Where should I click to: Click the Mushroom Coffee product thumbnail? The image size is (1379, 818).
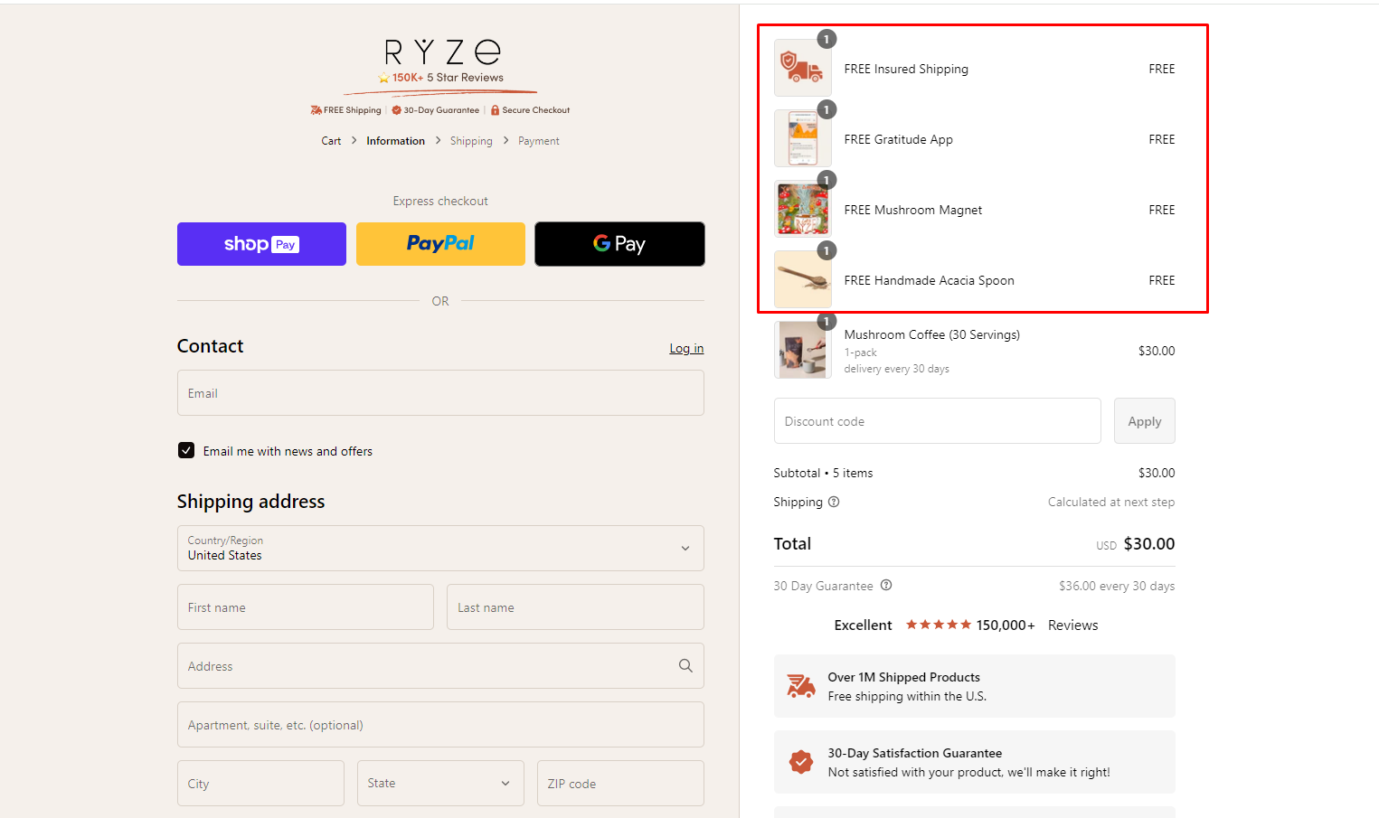coord(802,351)
